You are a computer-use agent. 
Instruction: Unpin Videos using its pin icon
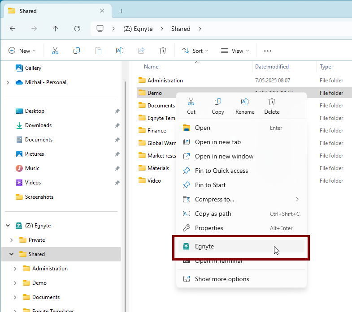(117, 183)
